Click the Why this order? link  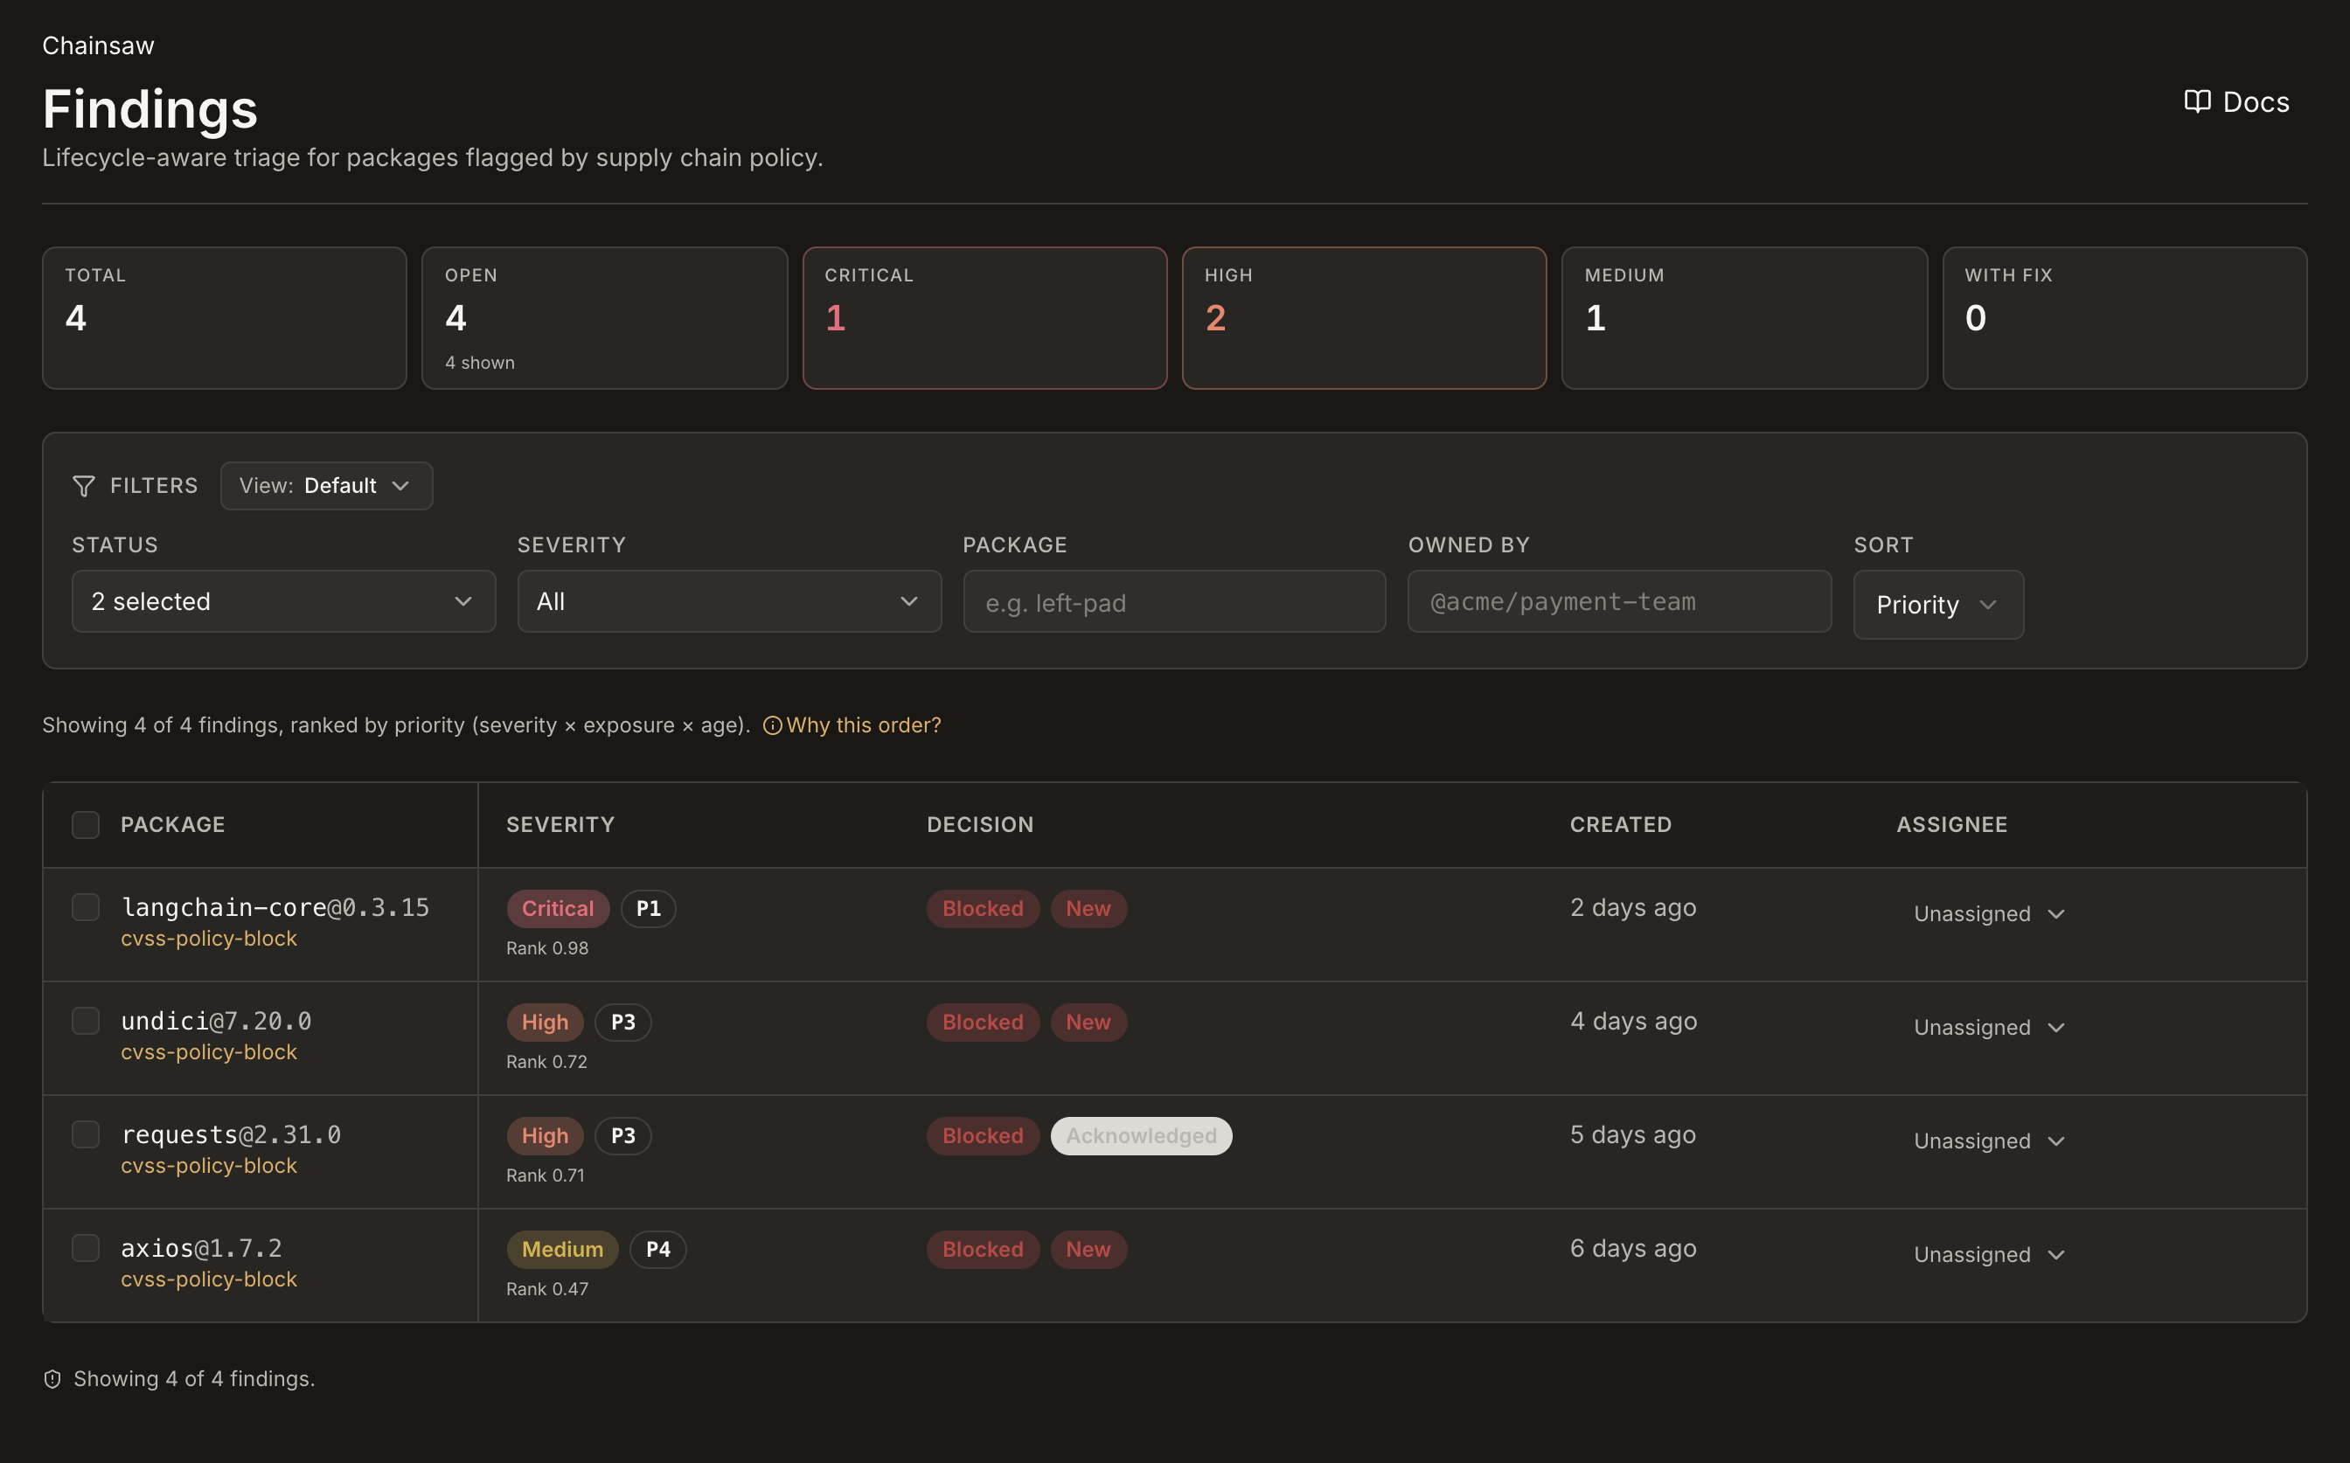tap(864, 725)
